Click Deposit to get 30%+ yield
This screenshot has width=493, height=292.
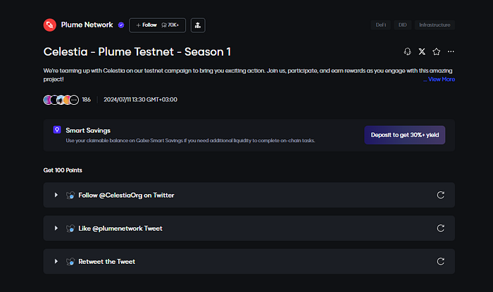pos(405,135)
